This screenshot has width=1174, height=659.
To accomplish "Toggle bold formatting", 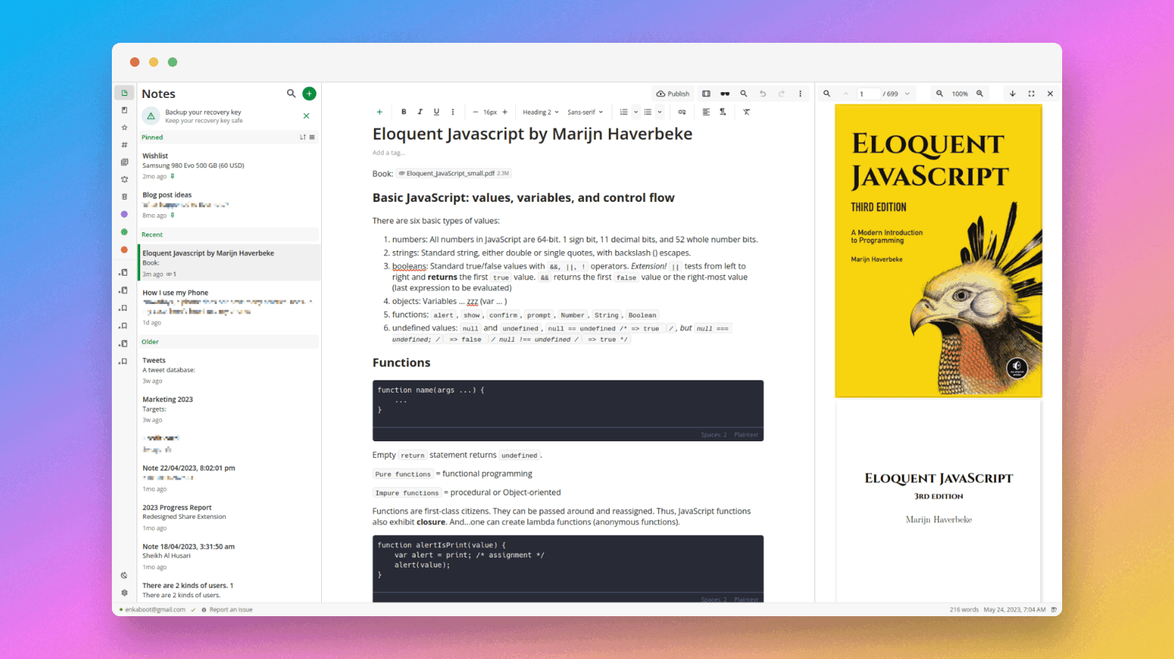I will 404,112.
